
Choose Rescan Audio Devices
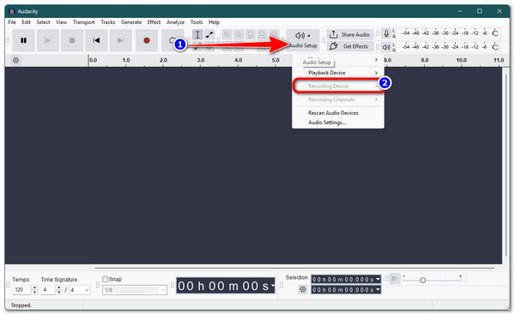[x=338, y=113]
